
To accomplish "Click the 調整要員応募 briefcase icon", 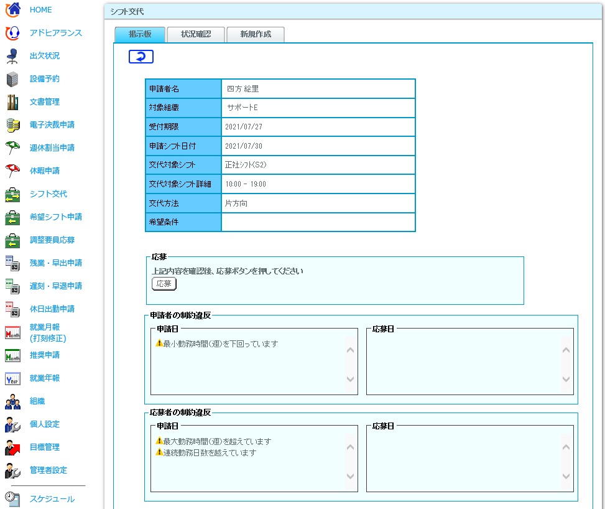I will coord(12,240).
